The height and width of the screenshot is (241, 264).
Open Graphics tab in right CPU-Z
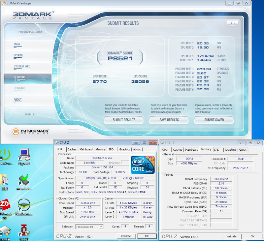pyautogui.click(x=230, y=150)
